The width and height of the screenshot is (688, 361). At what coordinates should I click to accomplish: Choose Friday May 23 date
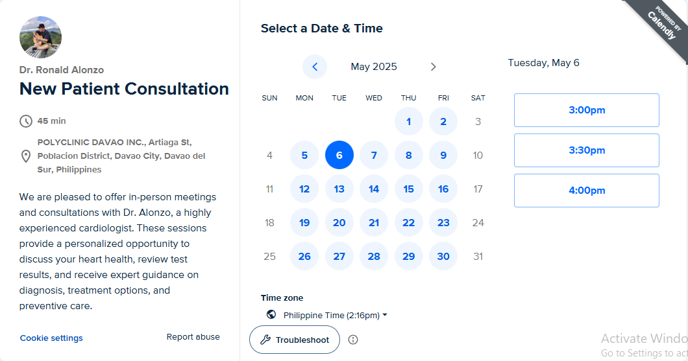[443, 223]
